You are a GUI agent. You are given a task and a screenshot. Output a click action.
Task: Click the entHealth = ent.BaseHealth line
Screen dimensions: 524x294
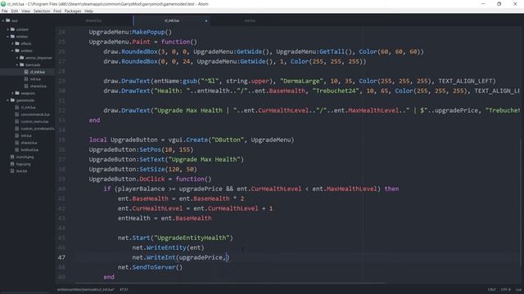click(165, 218)
